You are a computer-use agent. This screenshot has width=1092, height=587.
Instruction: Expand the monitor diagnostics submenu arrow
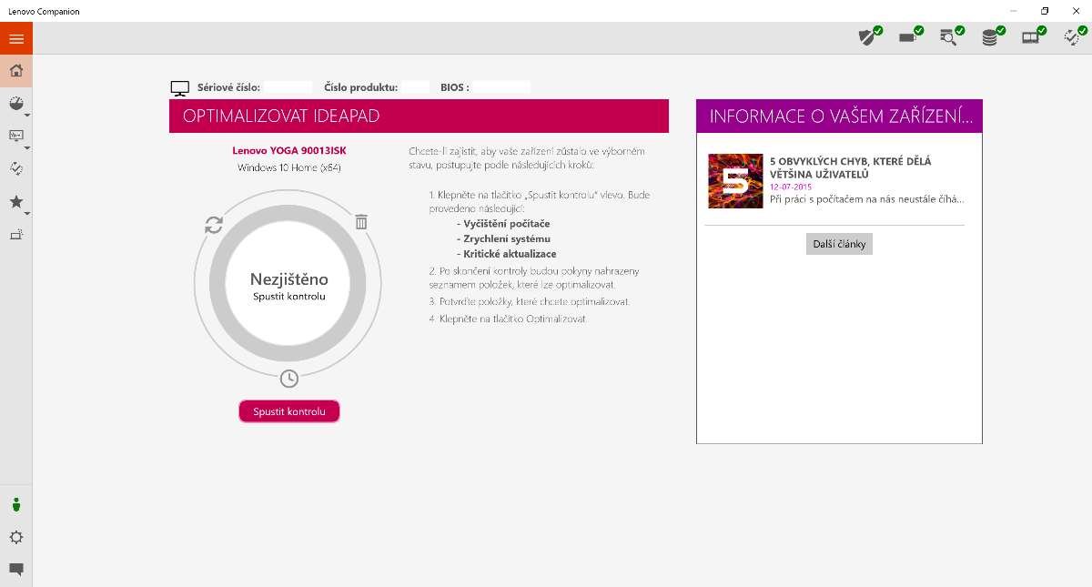27,147
